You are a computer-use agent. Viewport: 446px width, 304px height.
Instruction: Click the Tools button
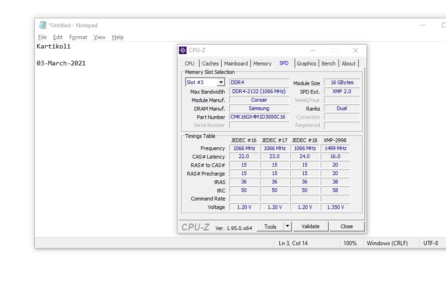tap(270, 226)
